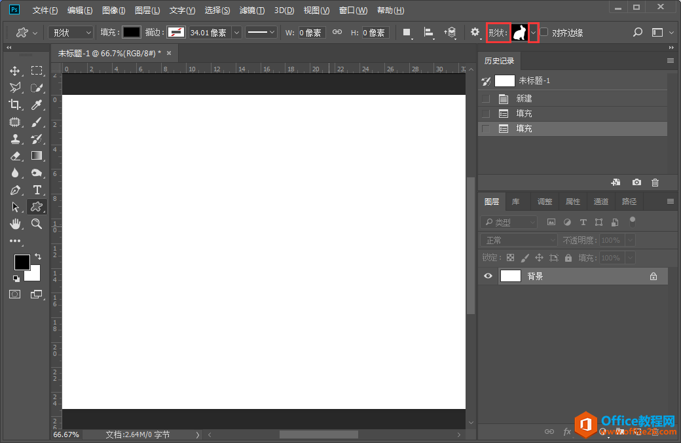Enable the 对齐边缘 checkbox
The width and height of the screenshot is (681, 443).
544,32
